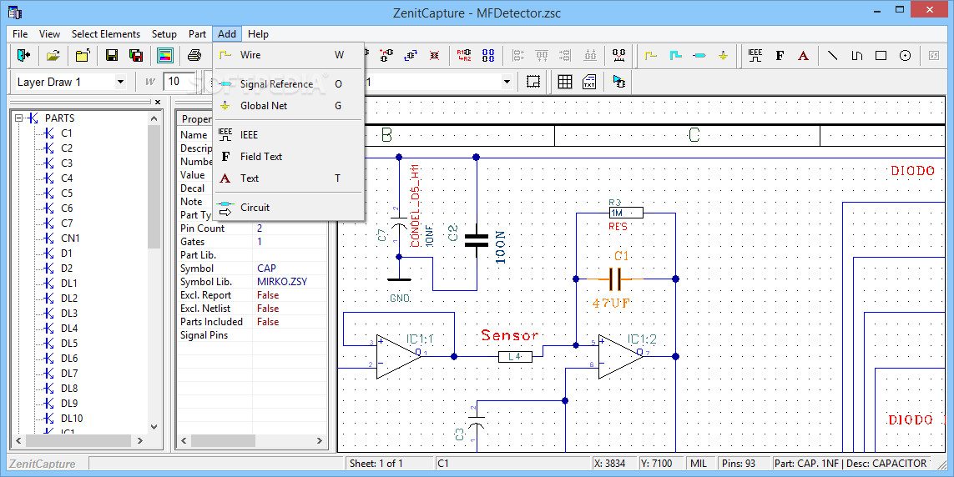Viewport: 954px width, 477px height.
Task: Open the Part menu
Action: (x=197, y=34)
